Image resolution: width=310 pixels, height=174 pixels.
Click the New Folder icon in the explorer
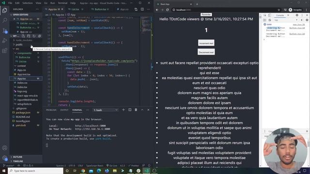[x=29, y=36]
